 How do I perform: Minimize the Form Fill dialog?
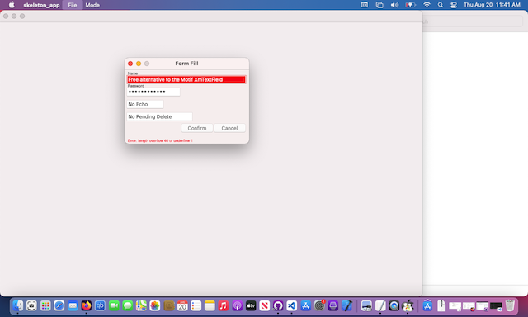pos(139,64)
